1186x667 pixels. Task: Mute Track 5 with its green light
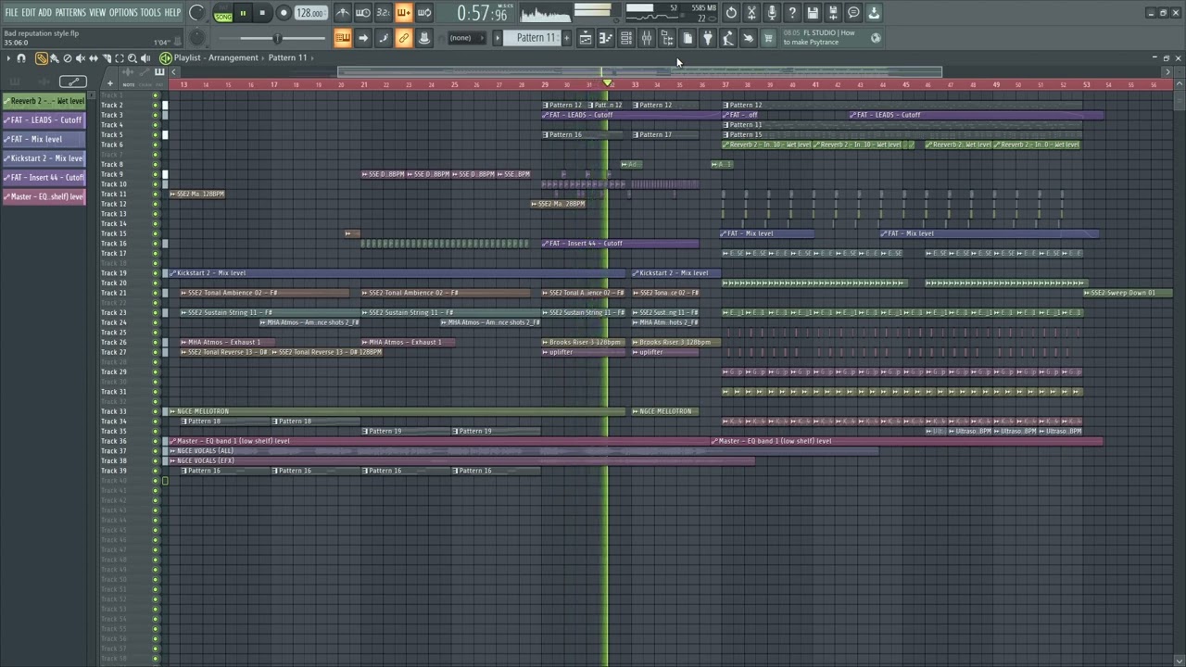tap(156, 134)
